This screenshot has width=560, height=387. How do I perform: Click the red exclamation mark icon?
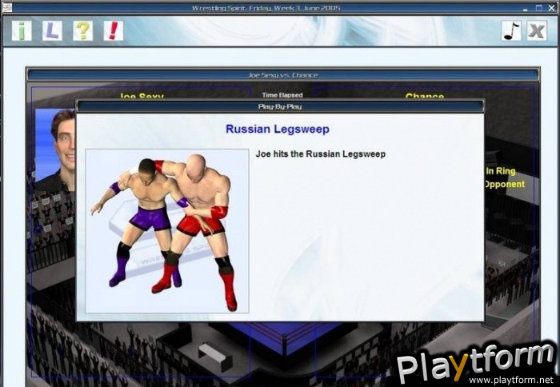(114, 30)
